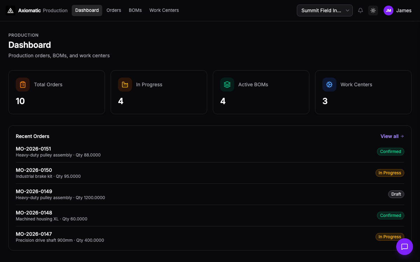Viewport: 420px width, 262px height.
Task: Select the Dashboard nav tab
Action: pyautogui.click(x=87, y=10)
